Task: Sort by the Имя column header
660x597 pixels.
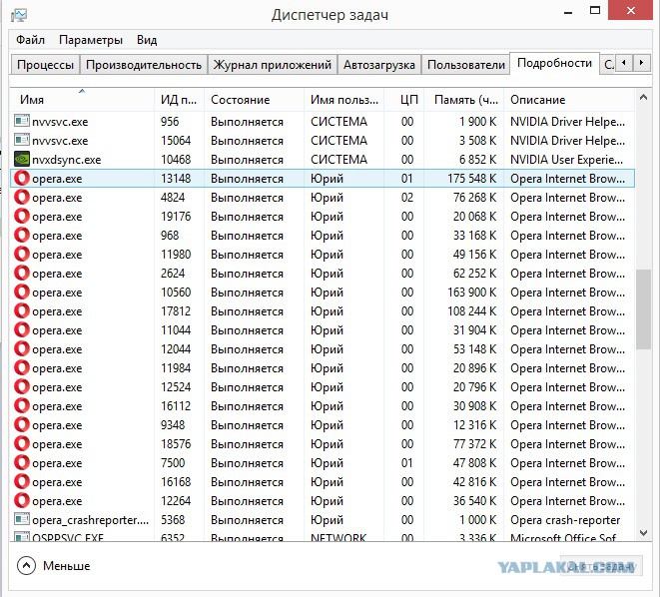Action: pyautogui.click(x=82, y=100)
